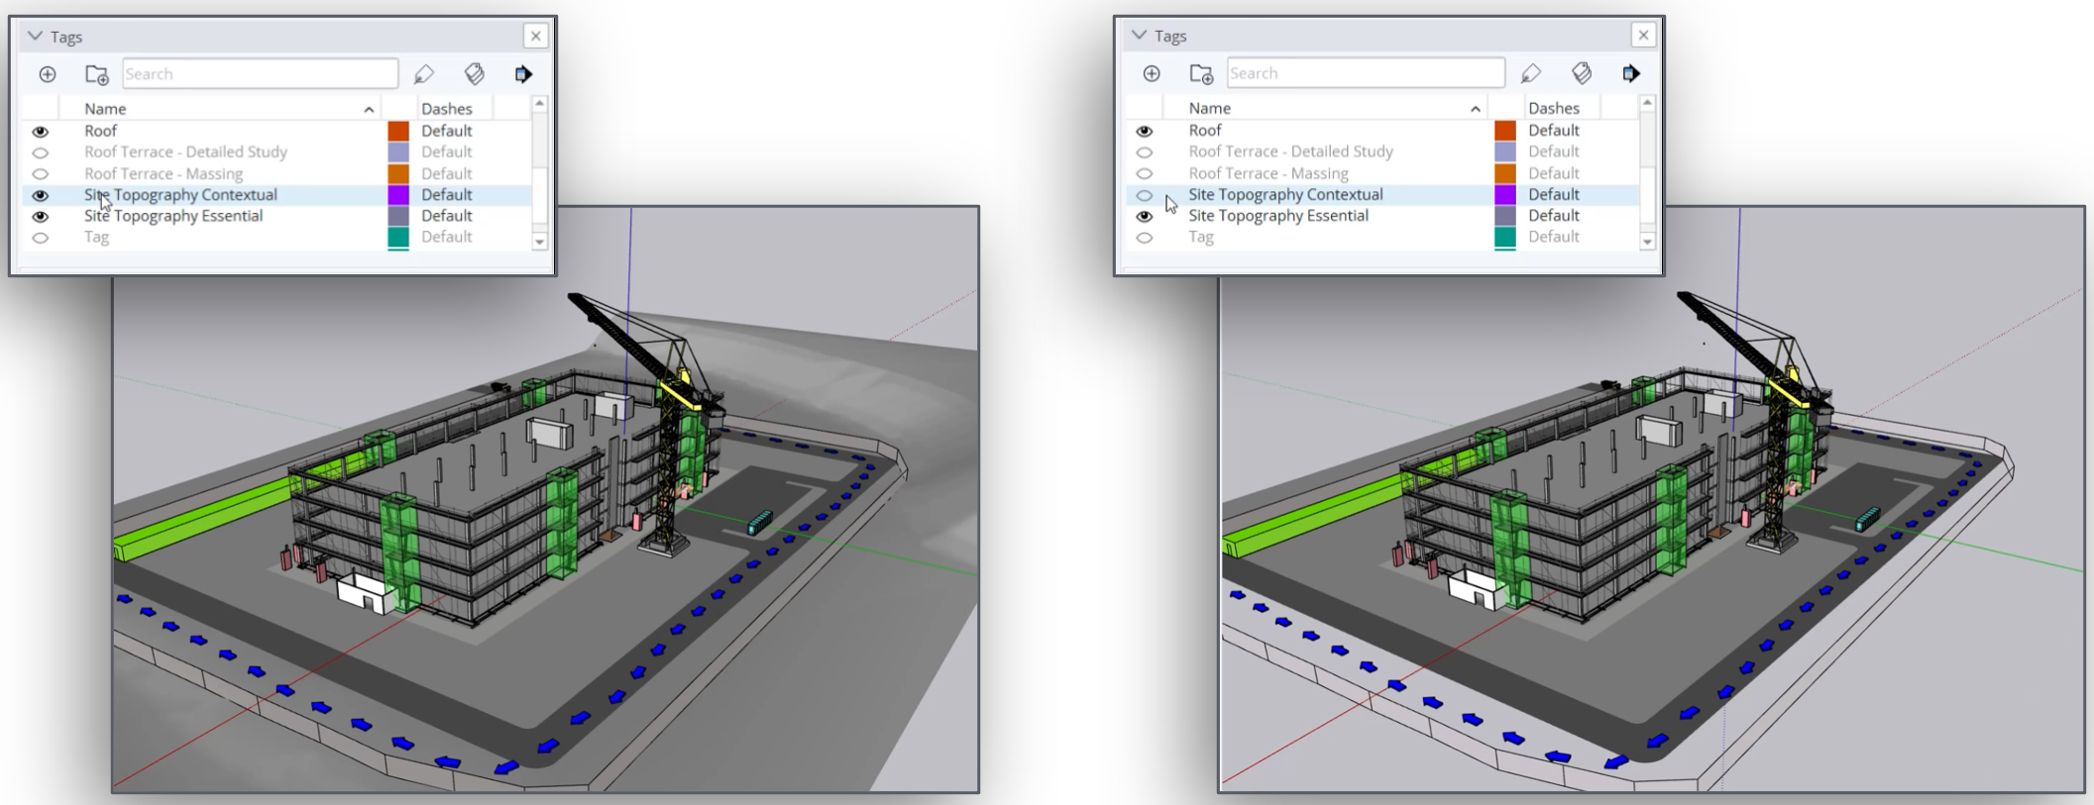Image resolution: width=2094 pixels, height=805 pixels.
Task: Click Add Tag icon in right Tags panel
Action: point(1152,73)
